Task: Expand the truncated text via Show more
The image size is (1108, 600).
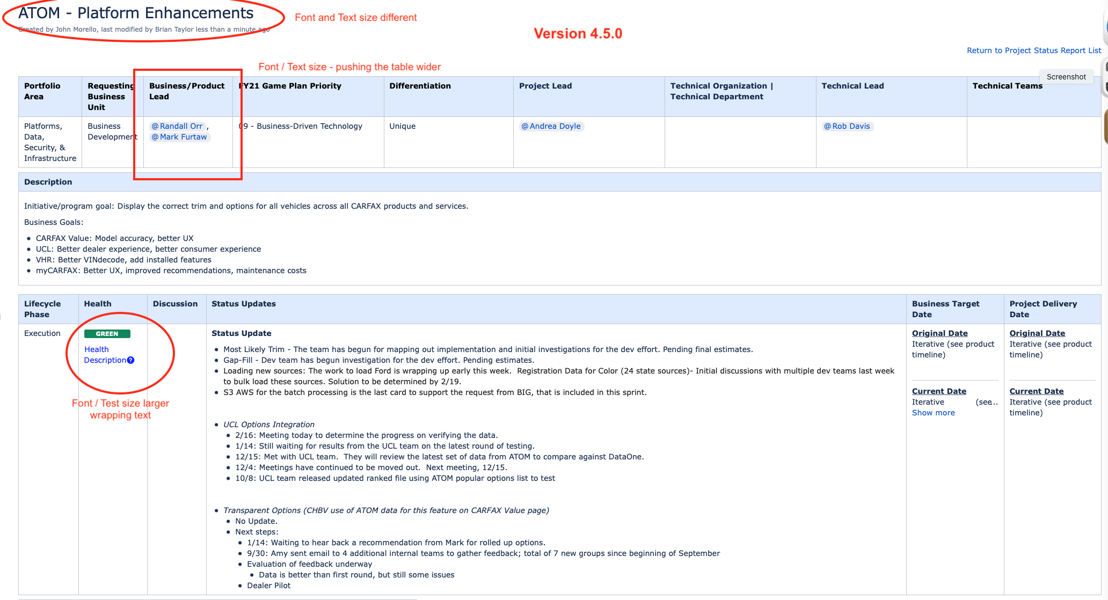Action: (932, 412)
